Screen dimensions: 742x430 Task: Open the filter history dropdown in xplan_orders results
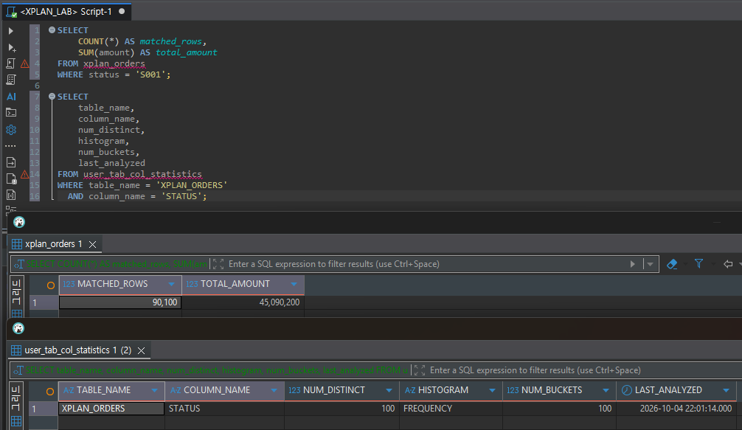pyautogui.click(x=651, y=264)
